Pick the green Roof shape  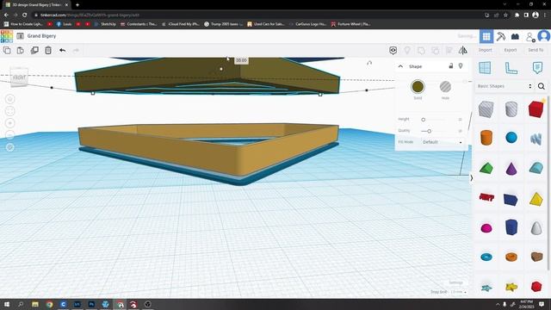tap(486, 169)
